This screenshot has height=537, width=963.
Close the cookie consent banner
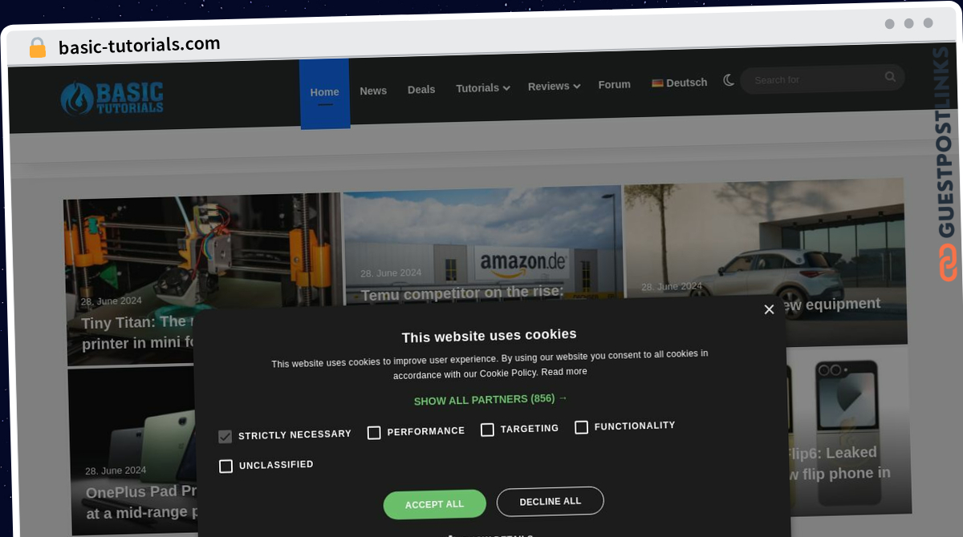[x=769, y=309]
